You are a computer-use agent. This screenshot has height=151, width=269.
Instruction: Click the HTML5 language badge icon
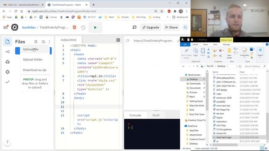(74, 27)
